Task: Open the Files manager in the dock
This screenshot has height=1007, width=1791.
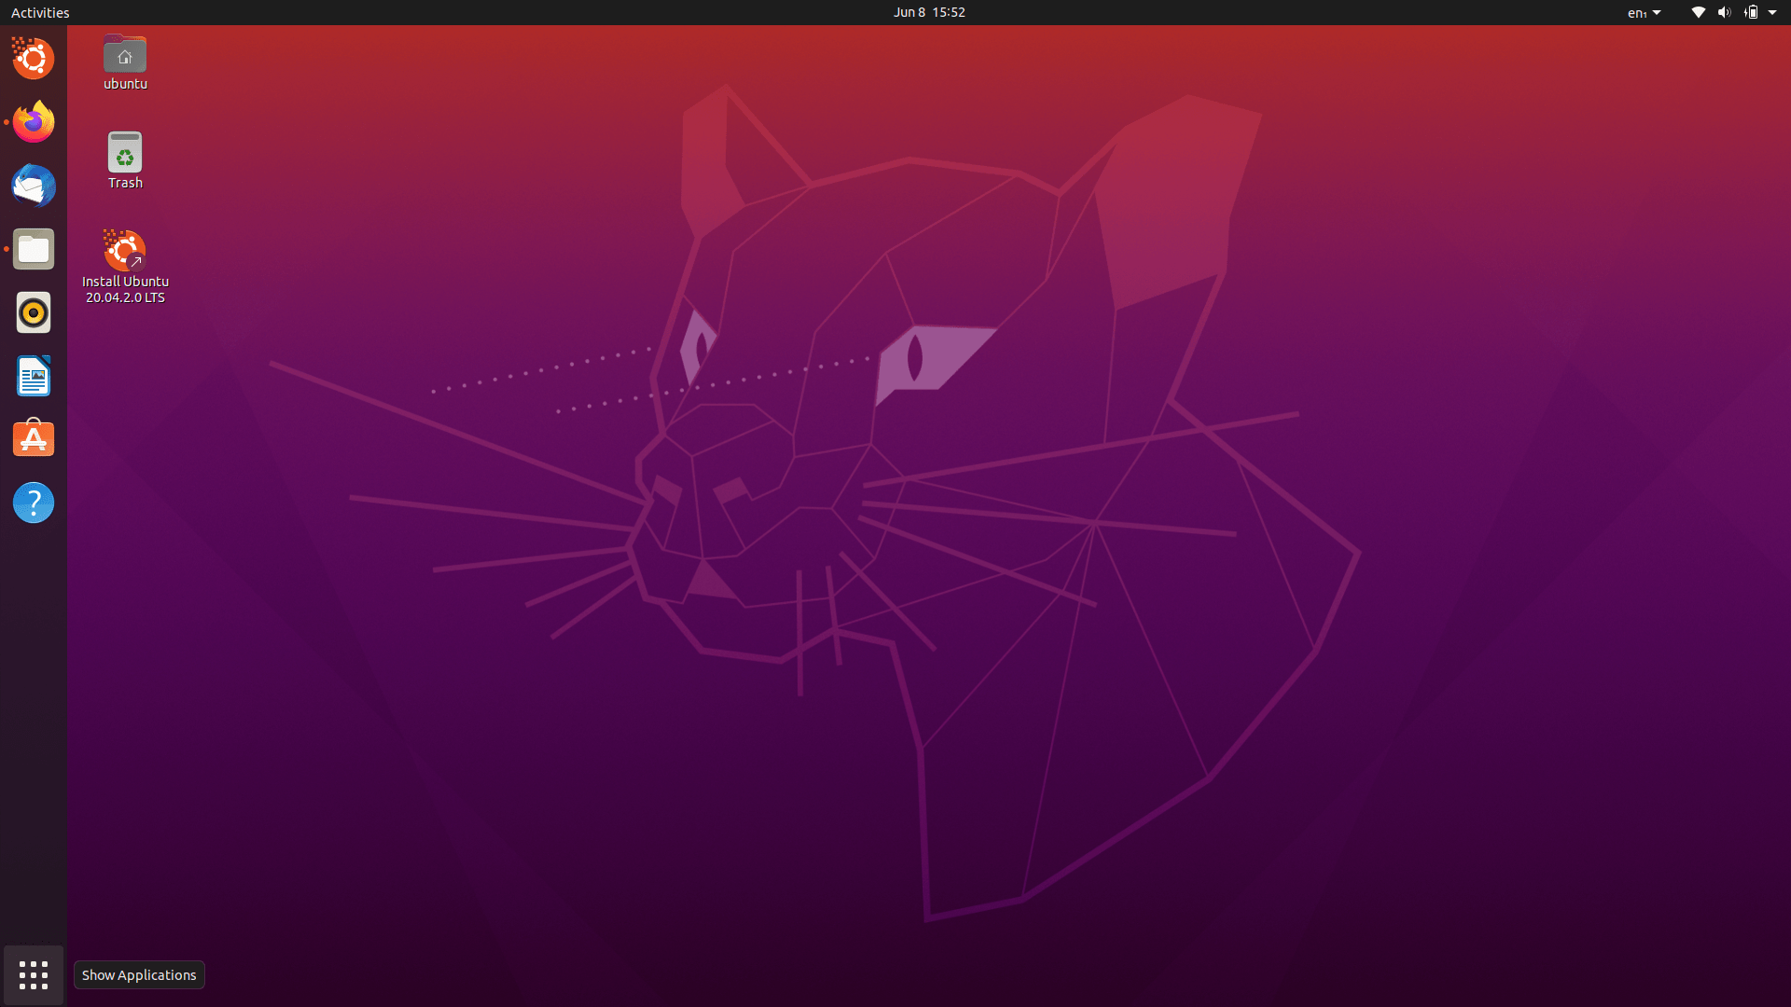Action: tap(34, 249)
